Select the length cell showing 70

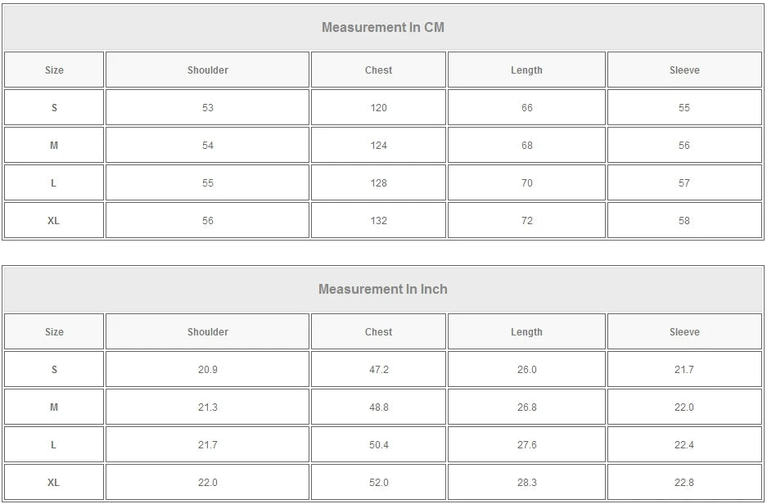tap(526, 183)
